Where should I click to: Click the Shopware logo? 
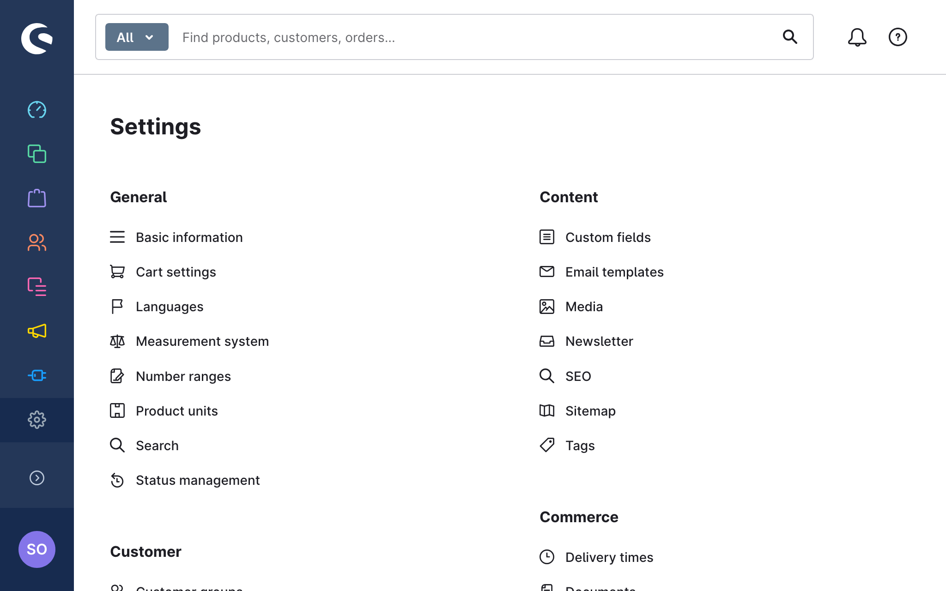pos(37,38)
